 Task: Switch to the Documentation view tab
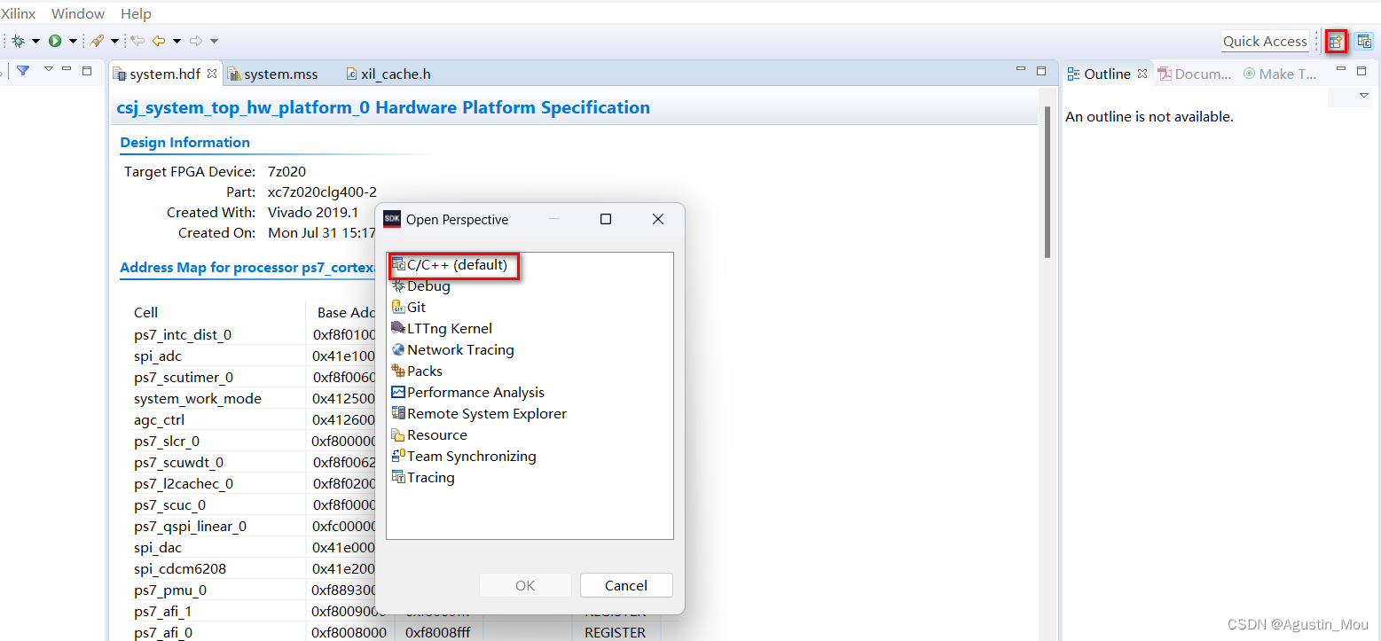(x=1195, y=74)
